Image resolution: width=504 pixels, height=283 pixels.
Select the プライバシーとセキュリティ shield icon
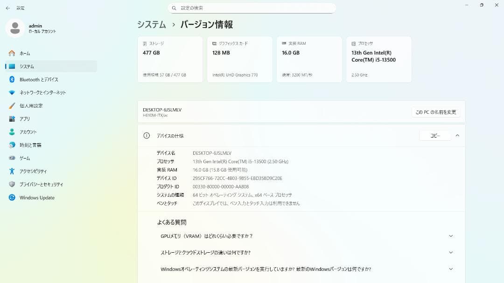[9, 184]
